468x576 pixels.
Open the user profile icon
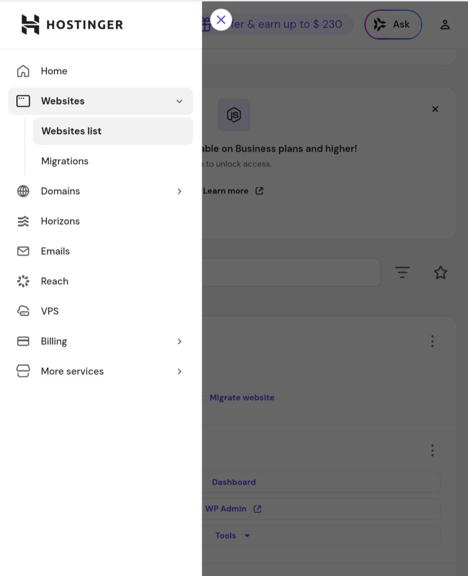(445, 24)
